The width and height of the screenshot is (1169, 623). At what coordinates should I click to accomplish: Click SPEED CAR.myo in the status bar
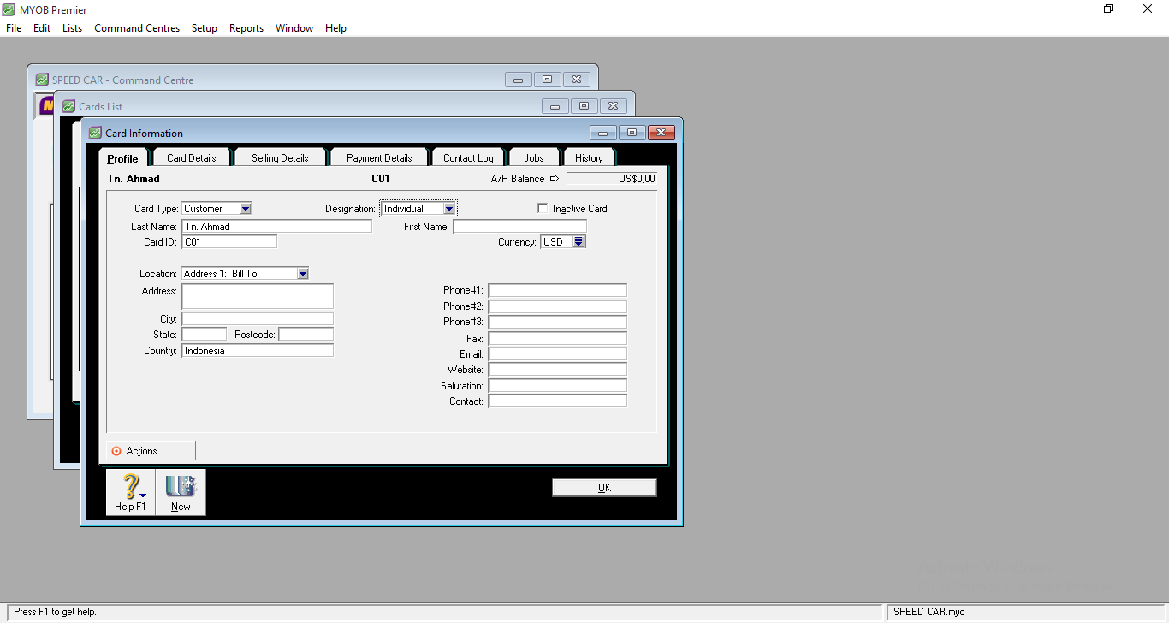pos(929,612)
